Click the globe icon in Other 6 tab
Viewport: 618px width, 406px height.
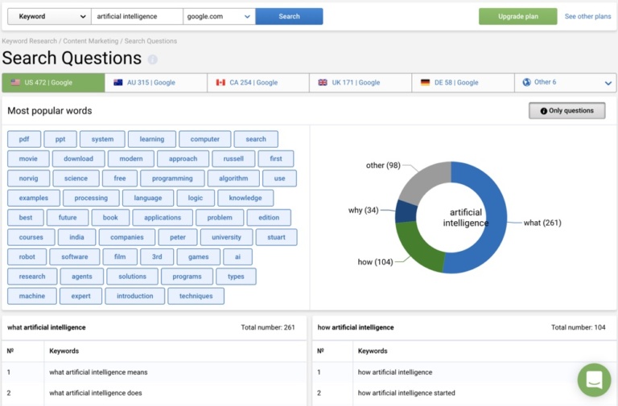pyautogui.click(x=526, y=83)
